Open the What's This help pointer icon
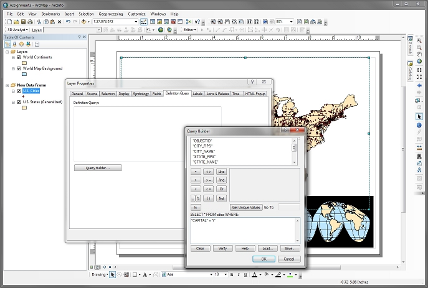The image size is (428, 288). tap(197, 22)
